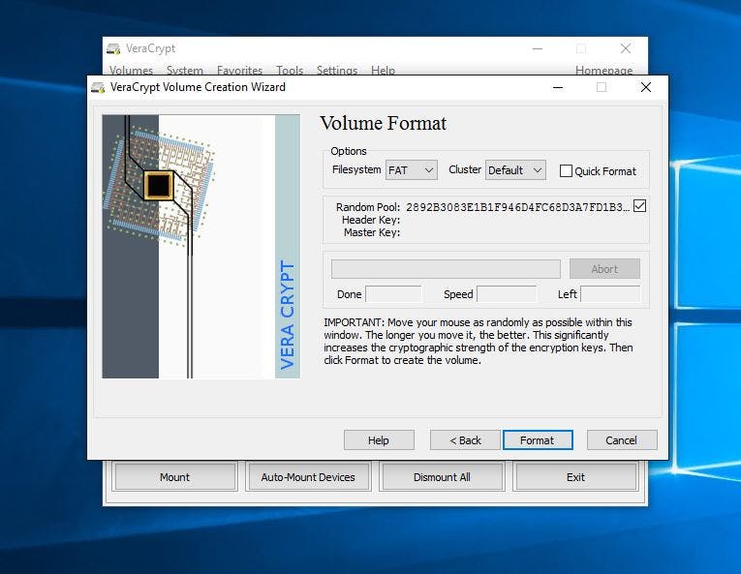This screenshot has width=741, height=574.
Task: Click the Master Key label
Action: tap(372, 232)
